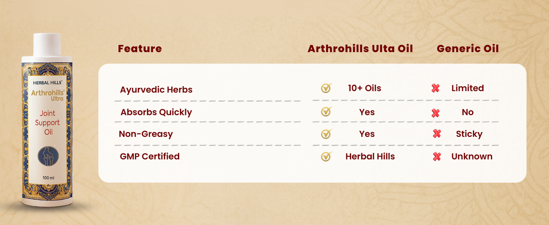
Task: Click the Generic Oil column heading
Action: tap(467, 49)
